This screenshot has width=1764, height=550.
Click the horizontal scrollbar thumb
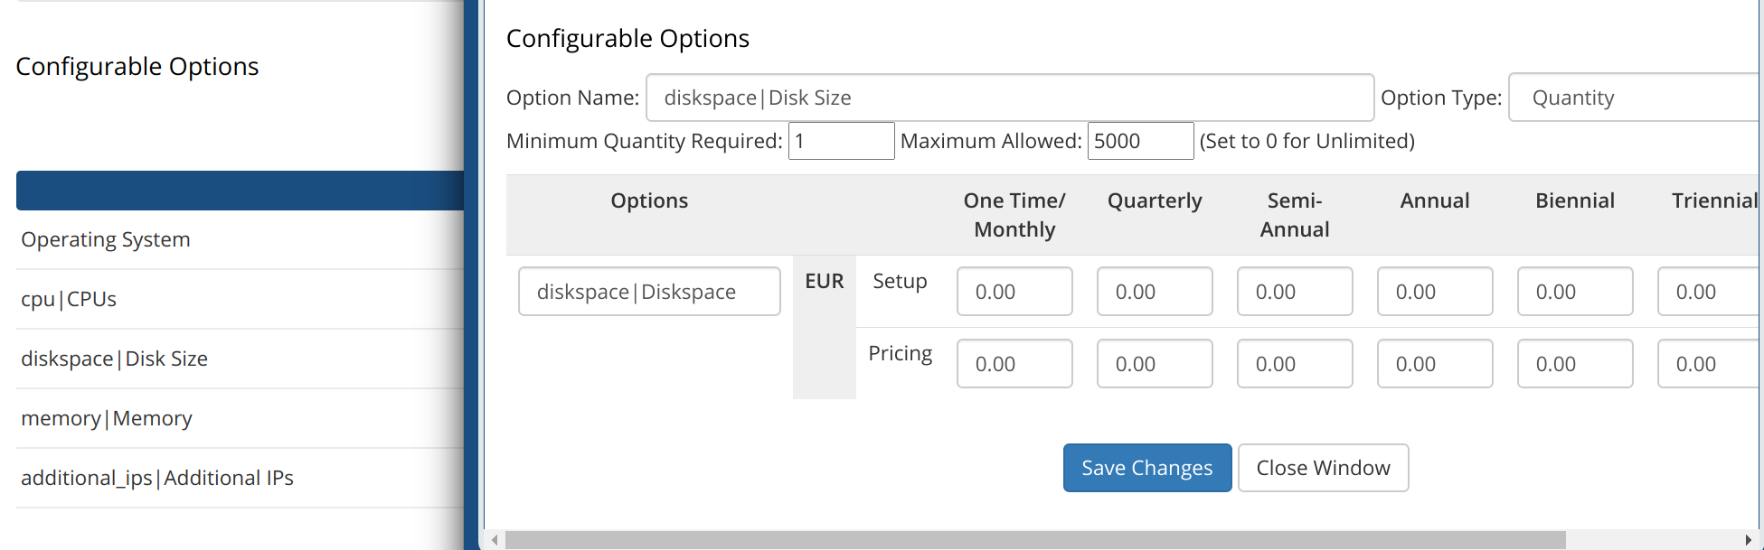coord(1035,539)
